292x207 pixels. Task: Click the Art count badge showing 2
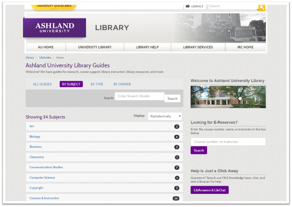pyautogui.click(x=177, y=127)
